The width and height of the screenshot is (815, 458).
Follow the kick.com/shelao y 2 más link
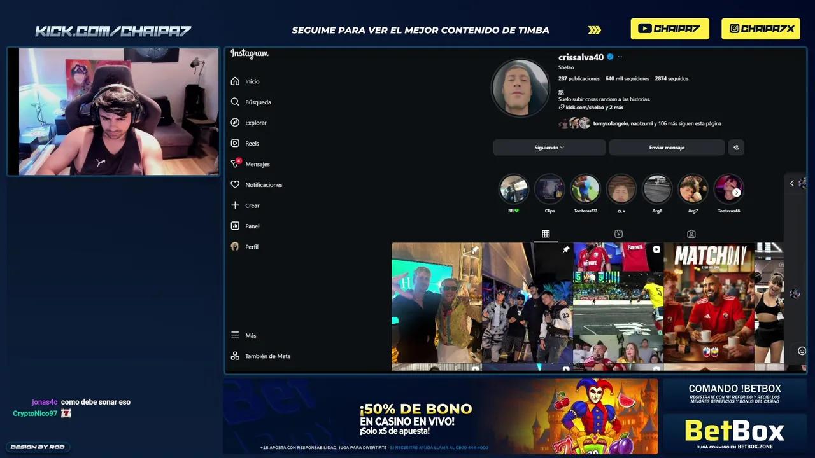pyautogui.click(x=591, y=108)
